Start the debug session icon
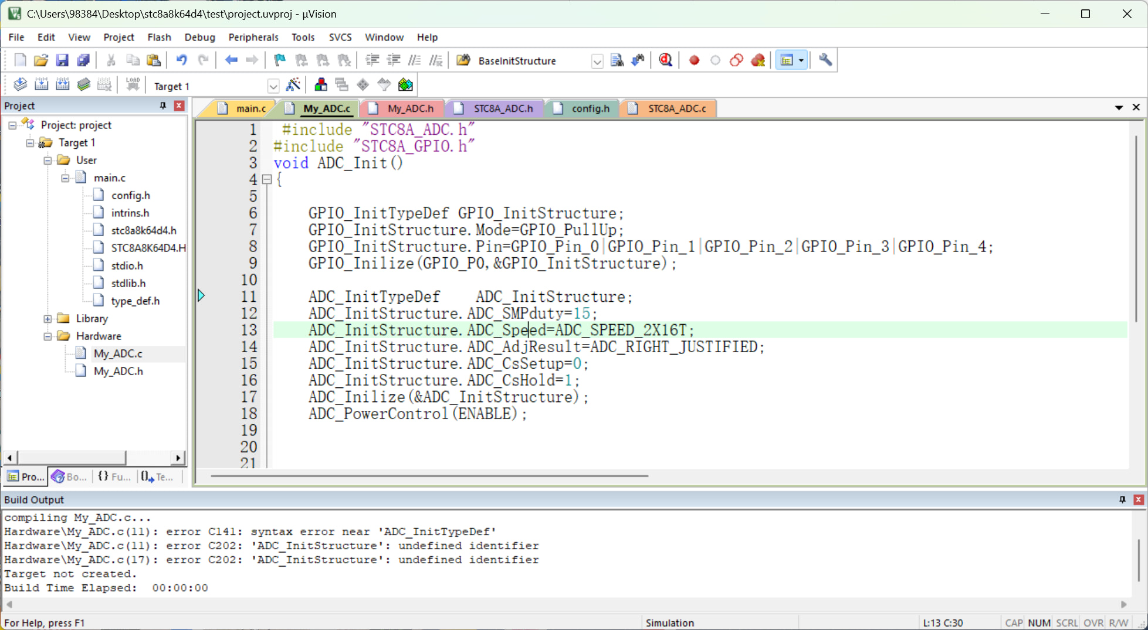 665,60
